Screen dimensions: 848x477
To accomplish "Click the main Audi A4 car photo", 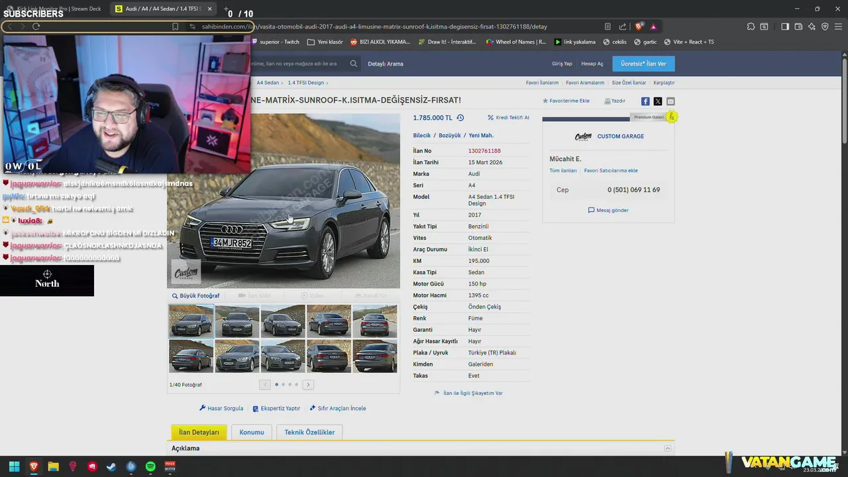I will coord(284,201).
